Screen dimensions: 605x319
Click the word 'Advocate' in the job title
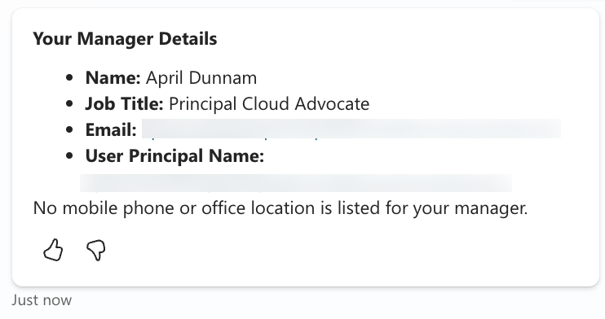point(332,104)
